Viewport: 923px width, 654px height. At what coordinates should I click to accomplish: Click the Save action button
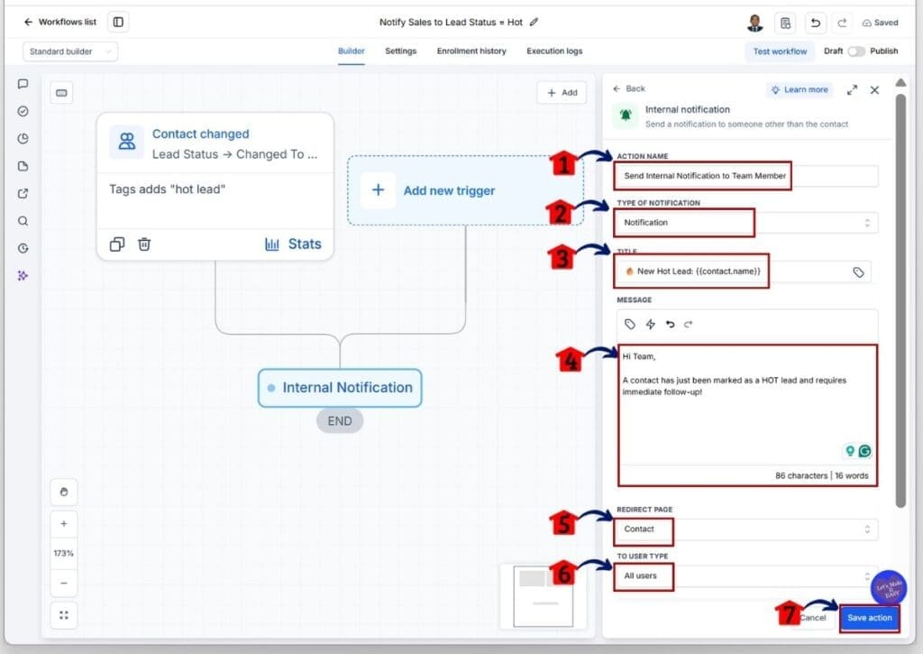(x=870, y=618)
